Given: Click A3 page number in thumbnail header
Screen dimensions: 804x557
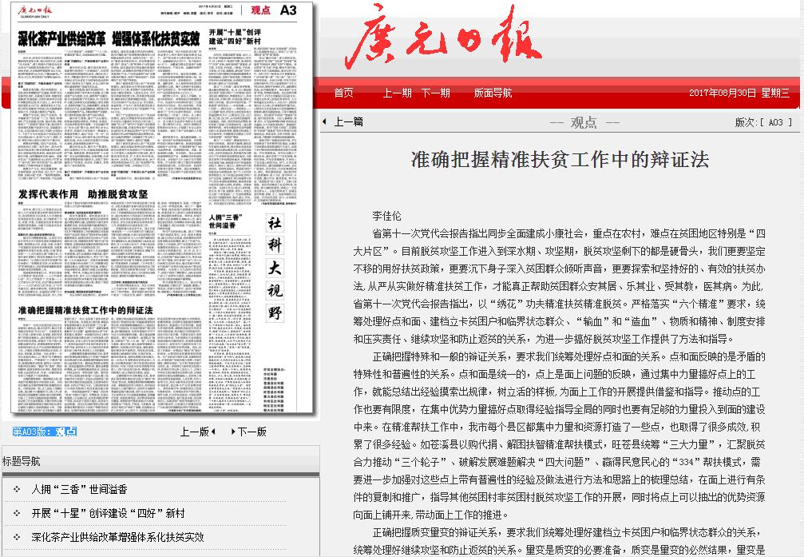Looking at the screenshot, I should point(288,10).
